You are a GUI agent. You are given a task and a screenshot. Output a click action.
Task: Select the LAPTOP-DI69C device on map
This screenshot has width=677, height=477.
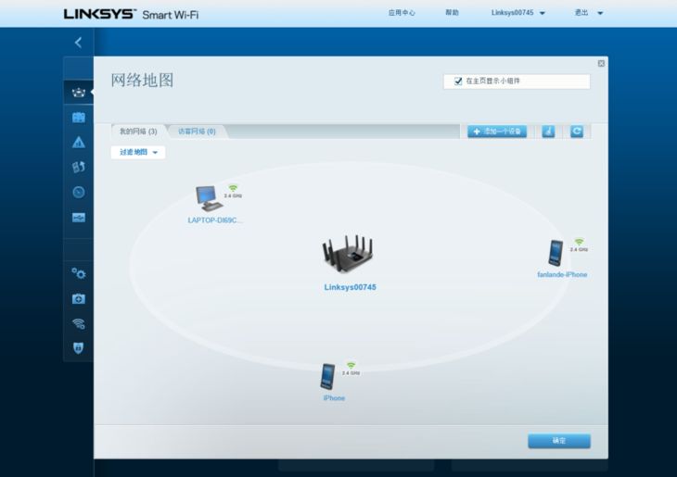(x=214, y=205)
